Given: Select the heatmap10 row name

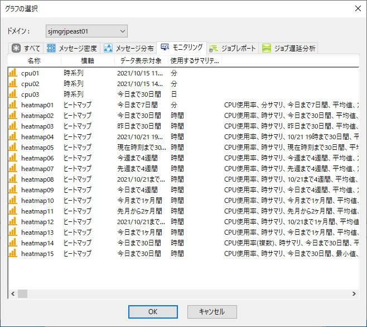Looking at the screenshot, I should 37,201.
